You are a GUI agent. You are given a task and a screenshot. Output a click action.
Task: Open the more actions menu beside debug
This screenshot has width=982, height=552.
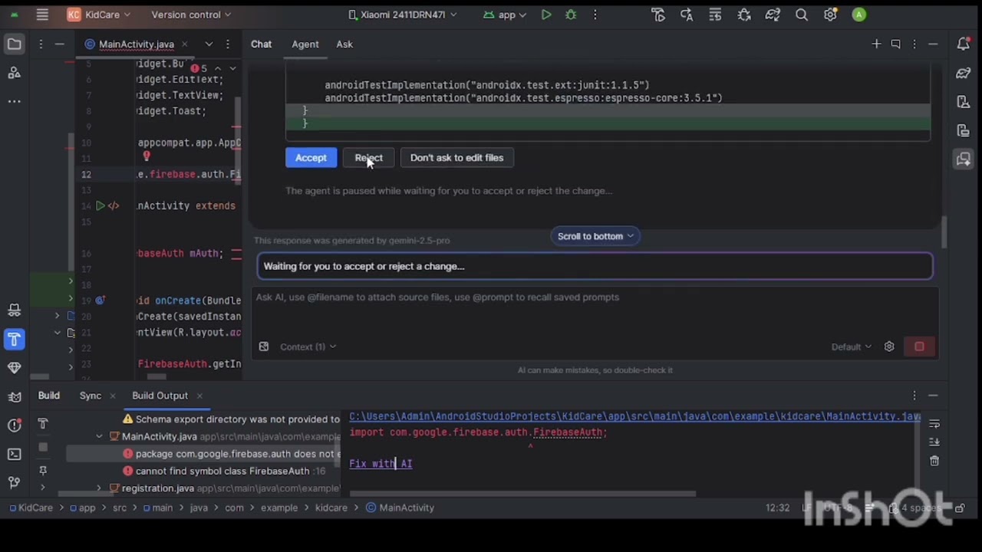(x=595, y=15)
